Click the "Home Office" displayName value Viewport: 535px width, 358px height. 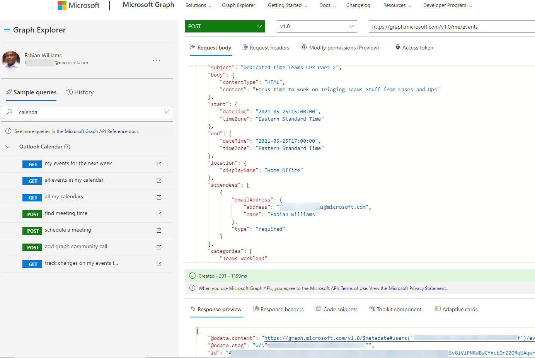coord(284,170)
